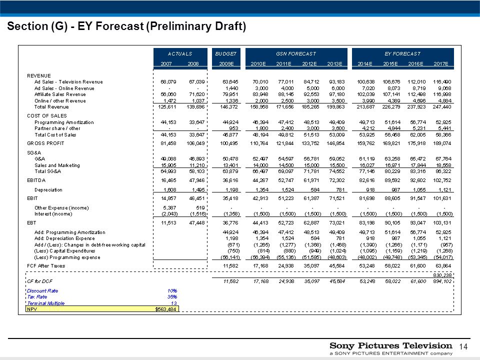This screenshot has height=360, width=480.
Task: Select the REVENUE section label
Action: pyautogui.click(x=39, y=75)
